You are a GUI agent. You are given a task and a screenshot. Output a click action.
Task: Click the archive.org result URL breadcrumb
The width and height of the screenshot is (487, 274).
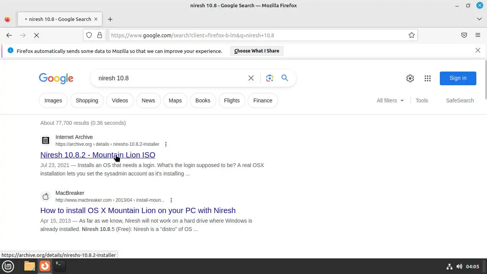click(x=107, y=144)
